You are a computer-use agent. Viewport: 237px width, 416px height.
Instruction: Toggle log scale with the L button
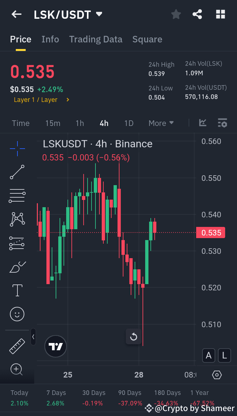click(224, 355)
